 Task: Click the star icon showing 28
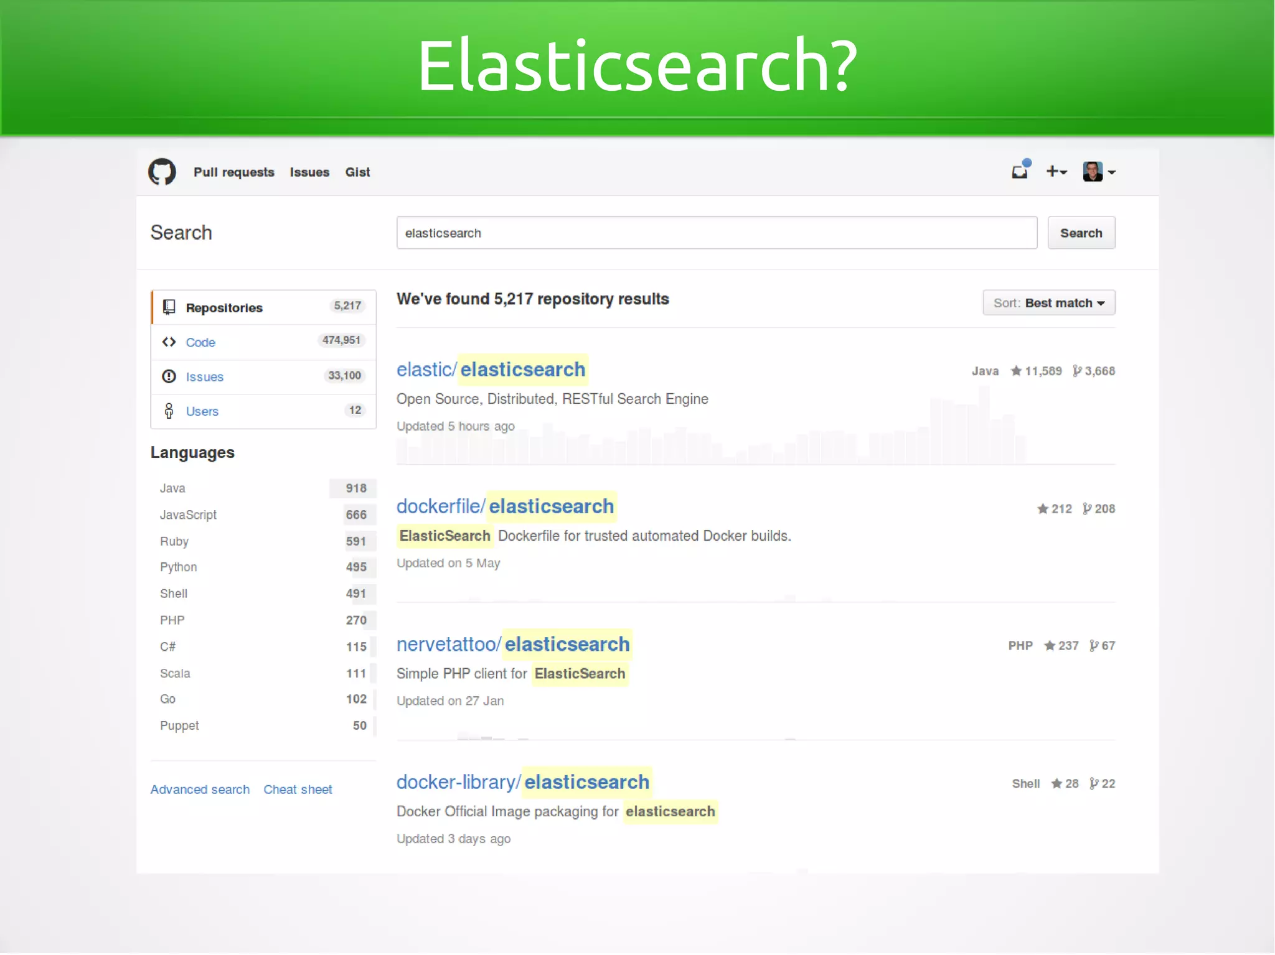(x=1056, y=783)
